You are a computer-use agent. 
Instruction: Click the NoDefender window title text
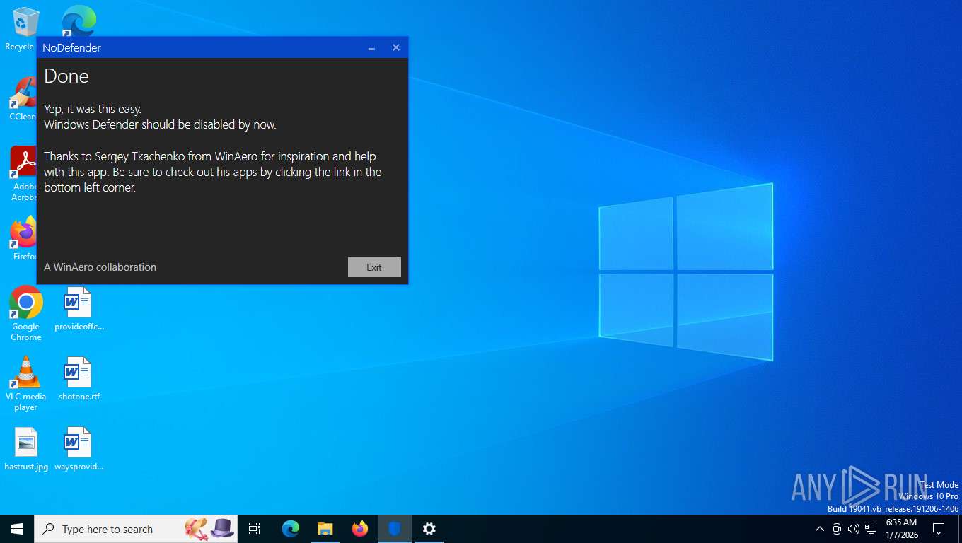(71, 48)
